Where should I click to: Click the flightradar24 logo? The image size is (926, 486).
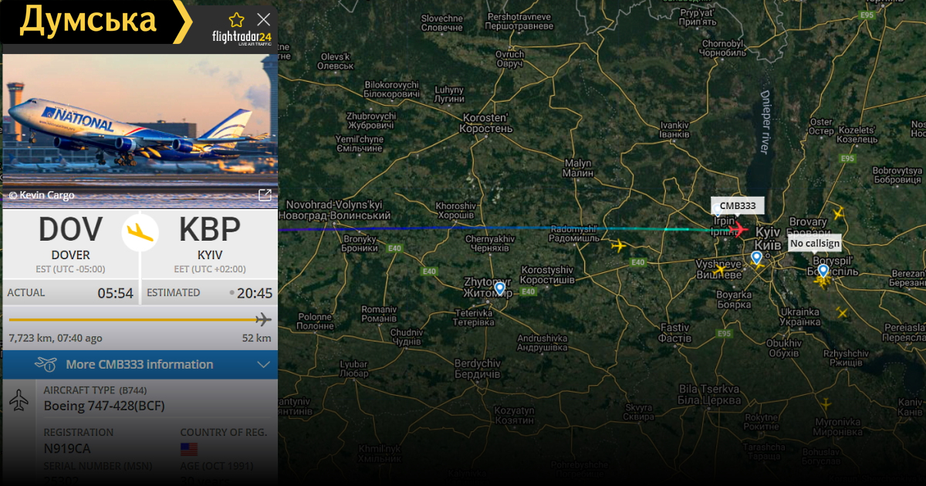[242, 38]
